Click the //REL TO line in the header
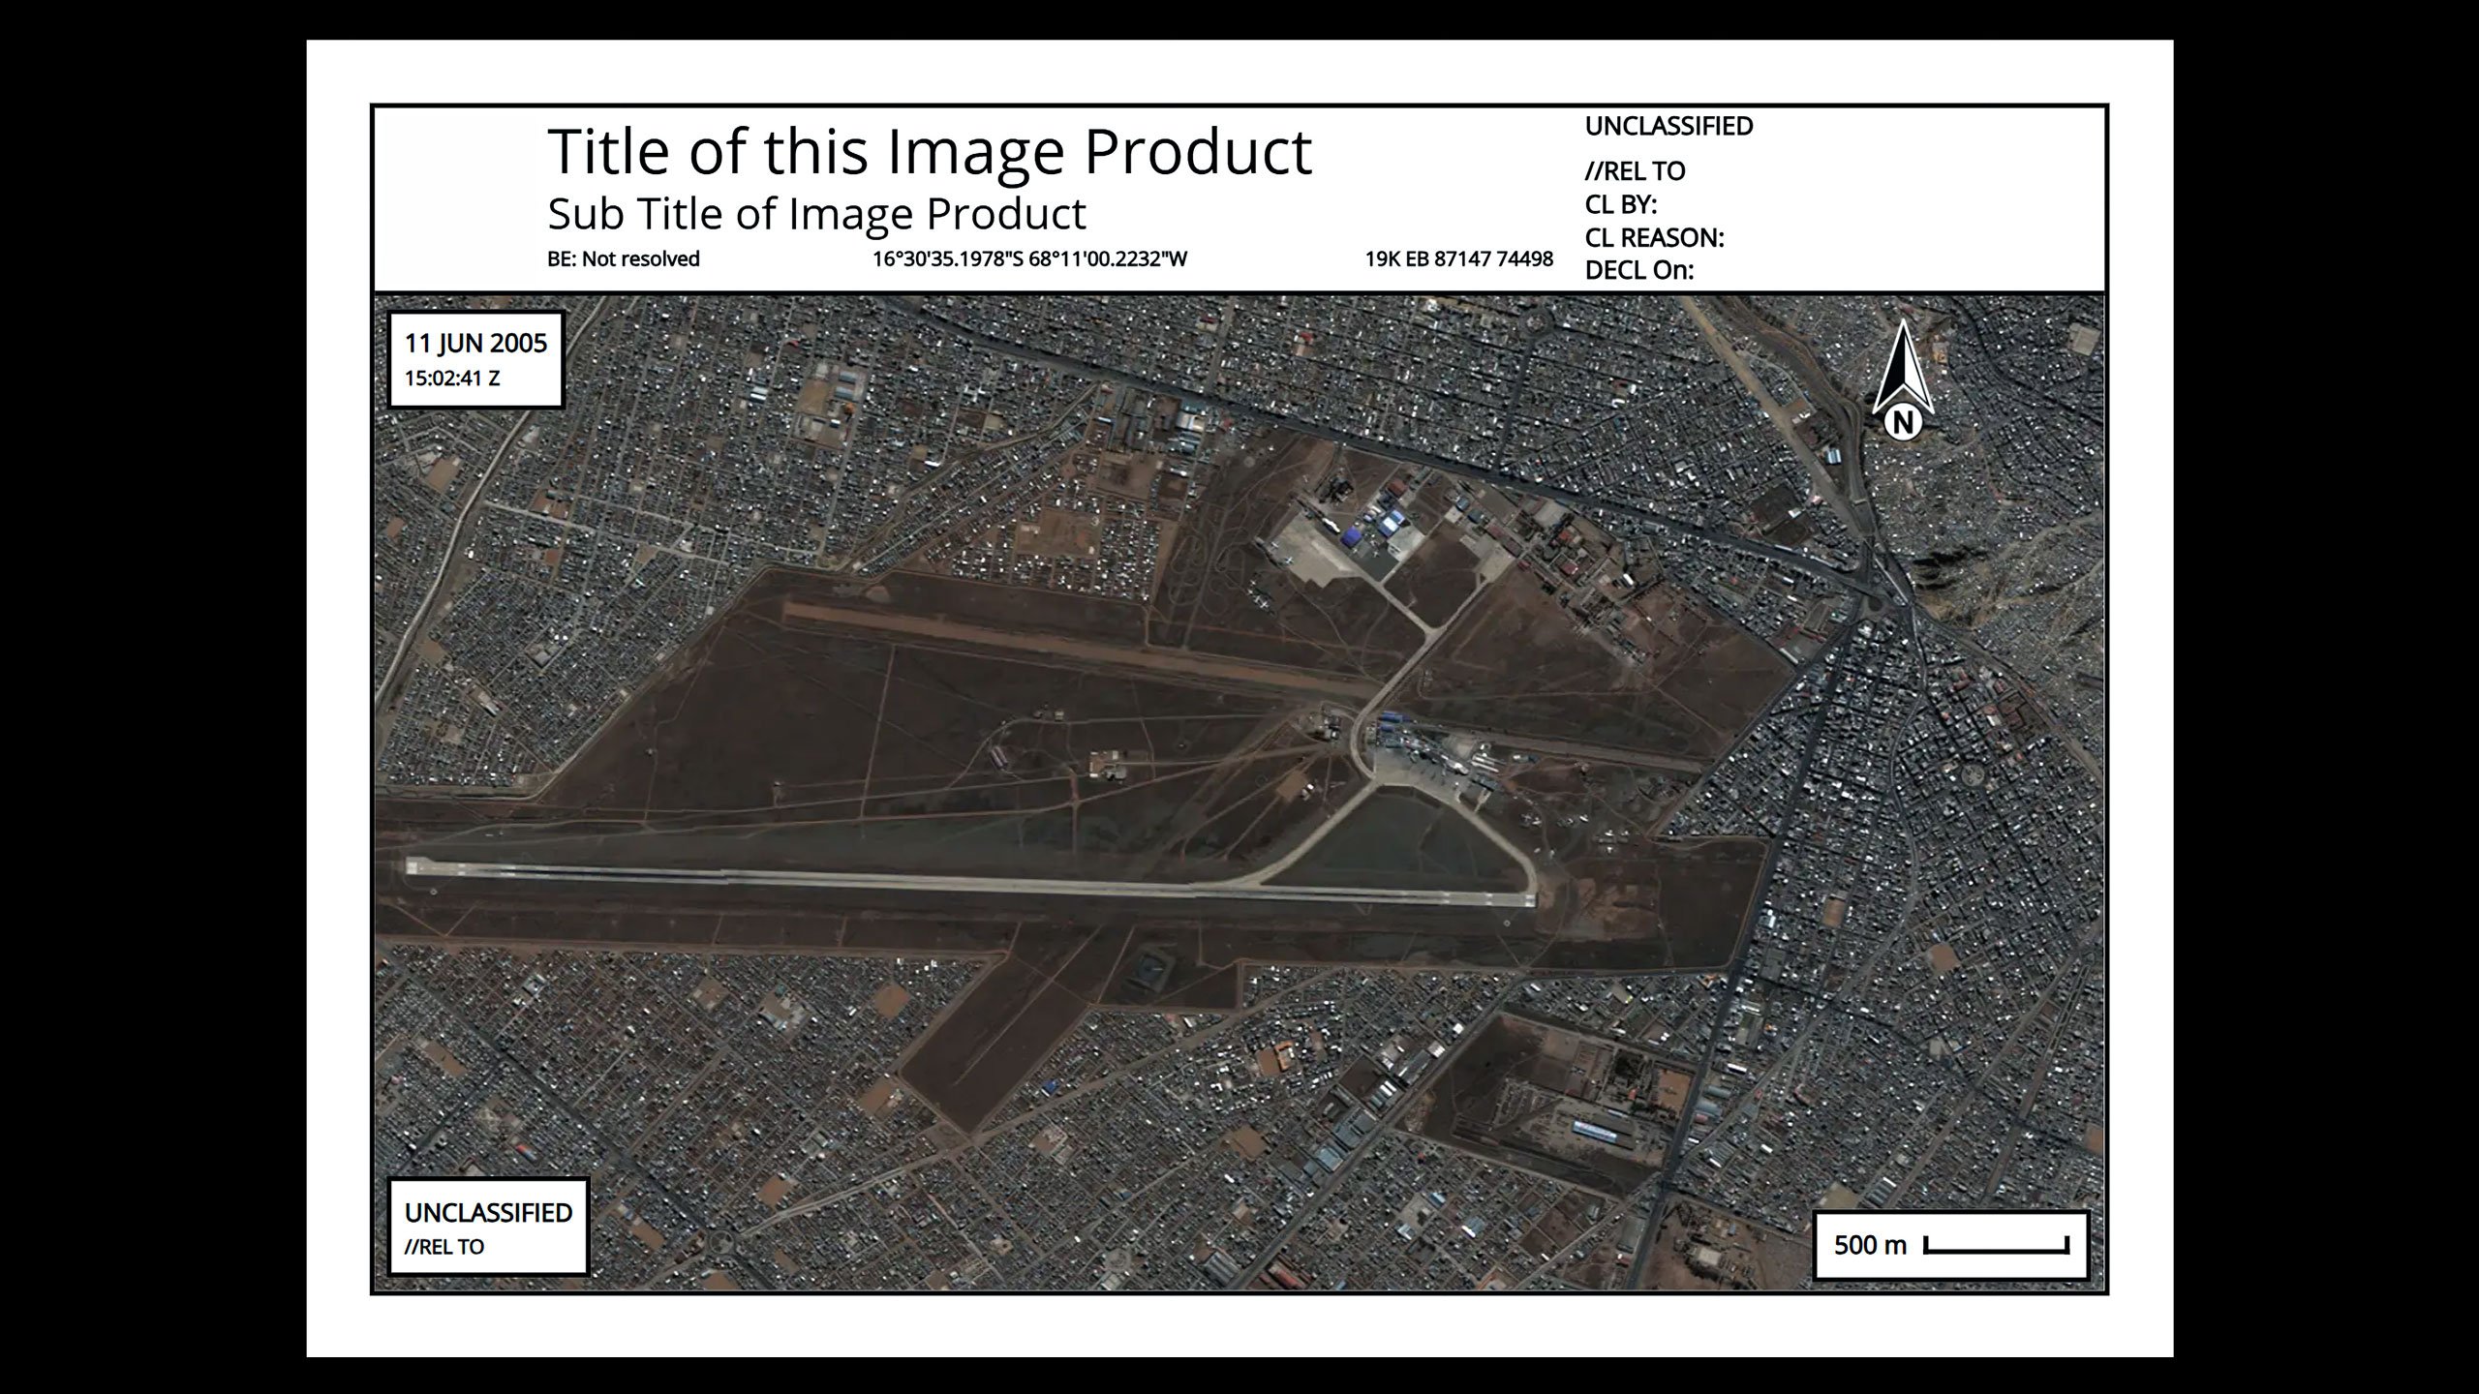2479x1394 pixels. tap(1635, 171)
